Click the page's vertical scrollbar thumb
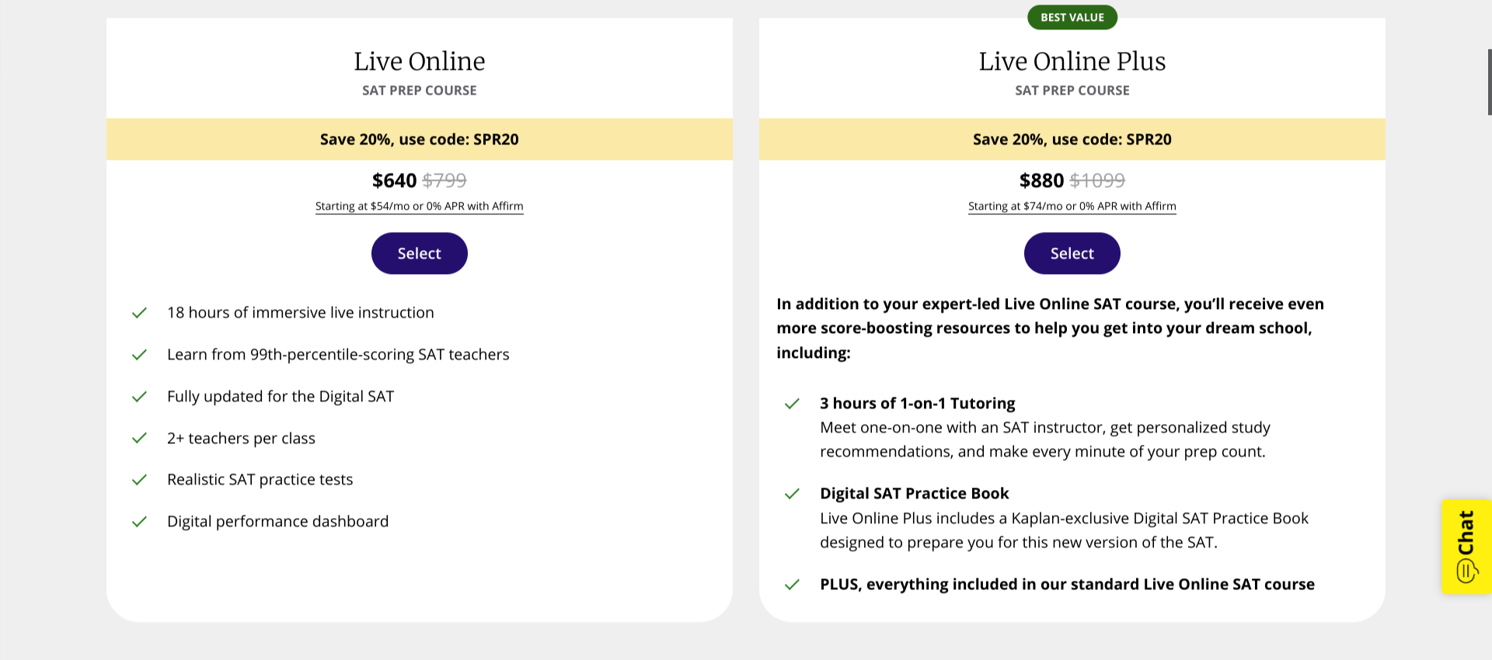This screenshot has height=660, width=1492. point(1489,82)
